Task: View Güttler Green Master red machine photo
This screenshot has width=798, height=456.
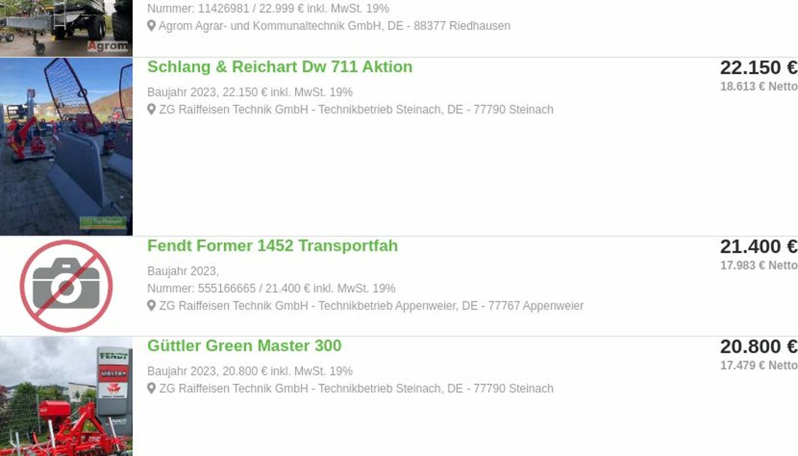Action: [x=66, y=396]
